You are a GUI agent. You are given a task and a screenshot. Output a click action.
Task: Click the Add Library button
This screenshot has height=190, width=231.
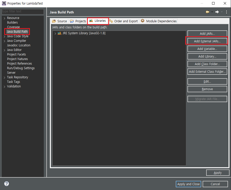click(207, 56)
